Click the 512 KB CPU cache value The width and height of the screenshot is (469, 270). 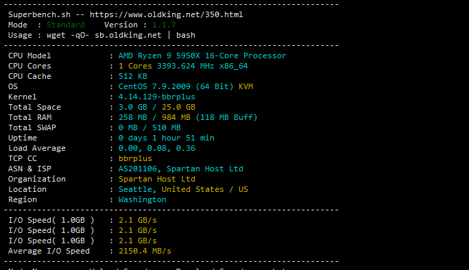(133, 76)
